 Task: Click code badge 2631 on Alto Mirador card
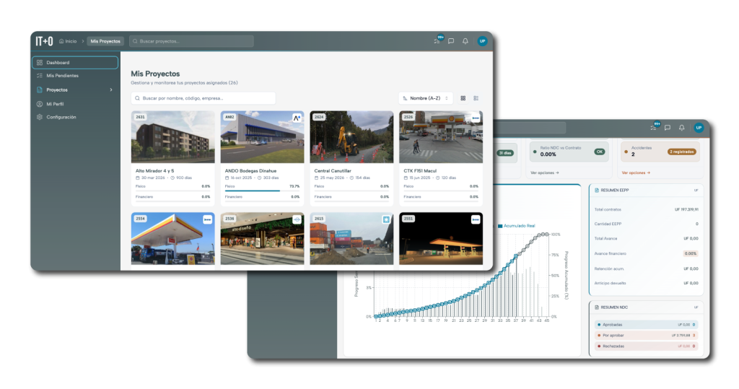(x=141, y=117)
